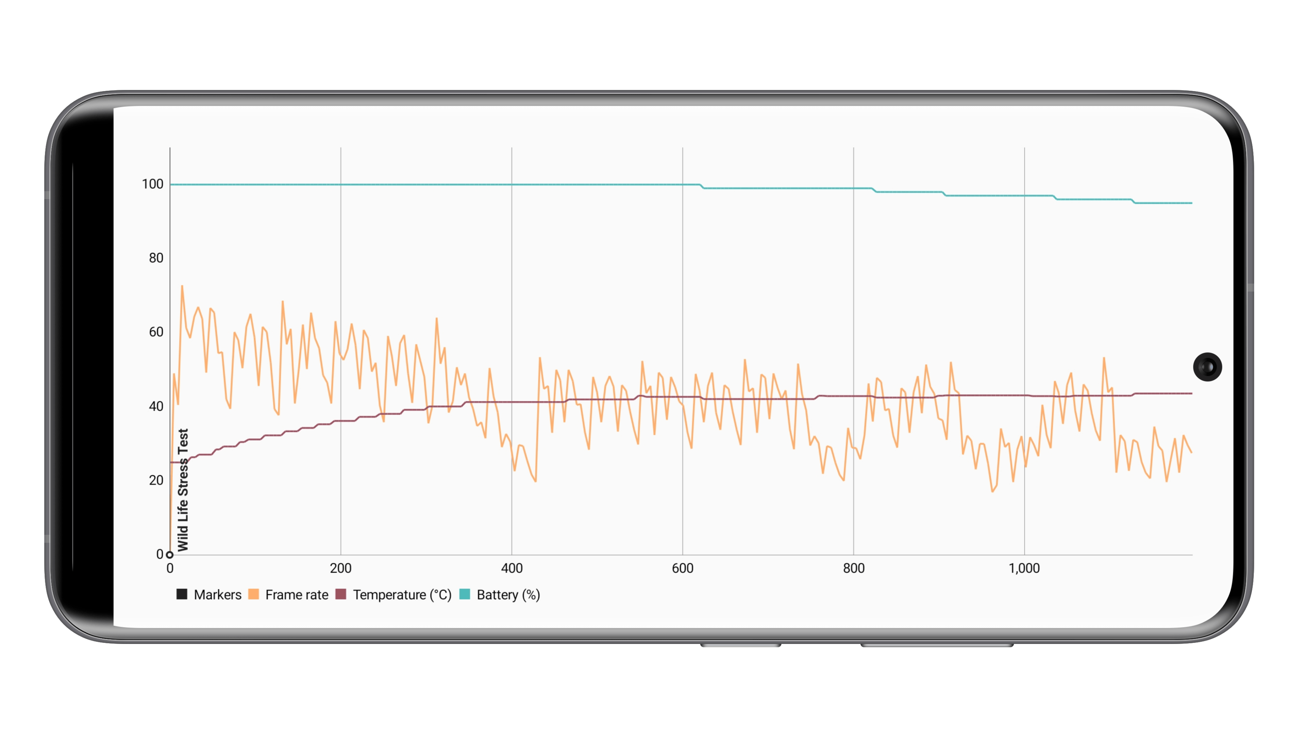Click the 80 y-axis tick label
This screenshot has height=734, width=1306.
pyautogui.click(x=156, y=258)
